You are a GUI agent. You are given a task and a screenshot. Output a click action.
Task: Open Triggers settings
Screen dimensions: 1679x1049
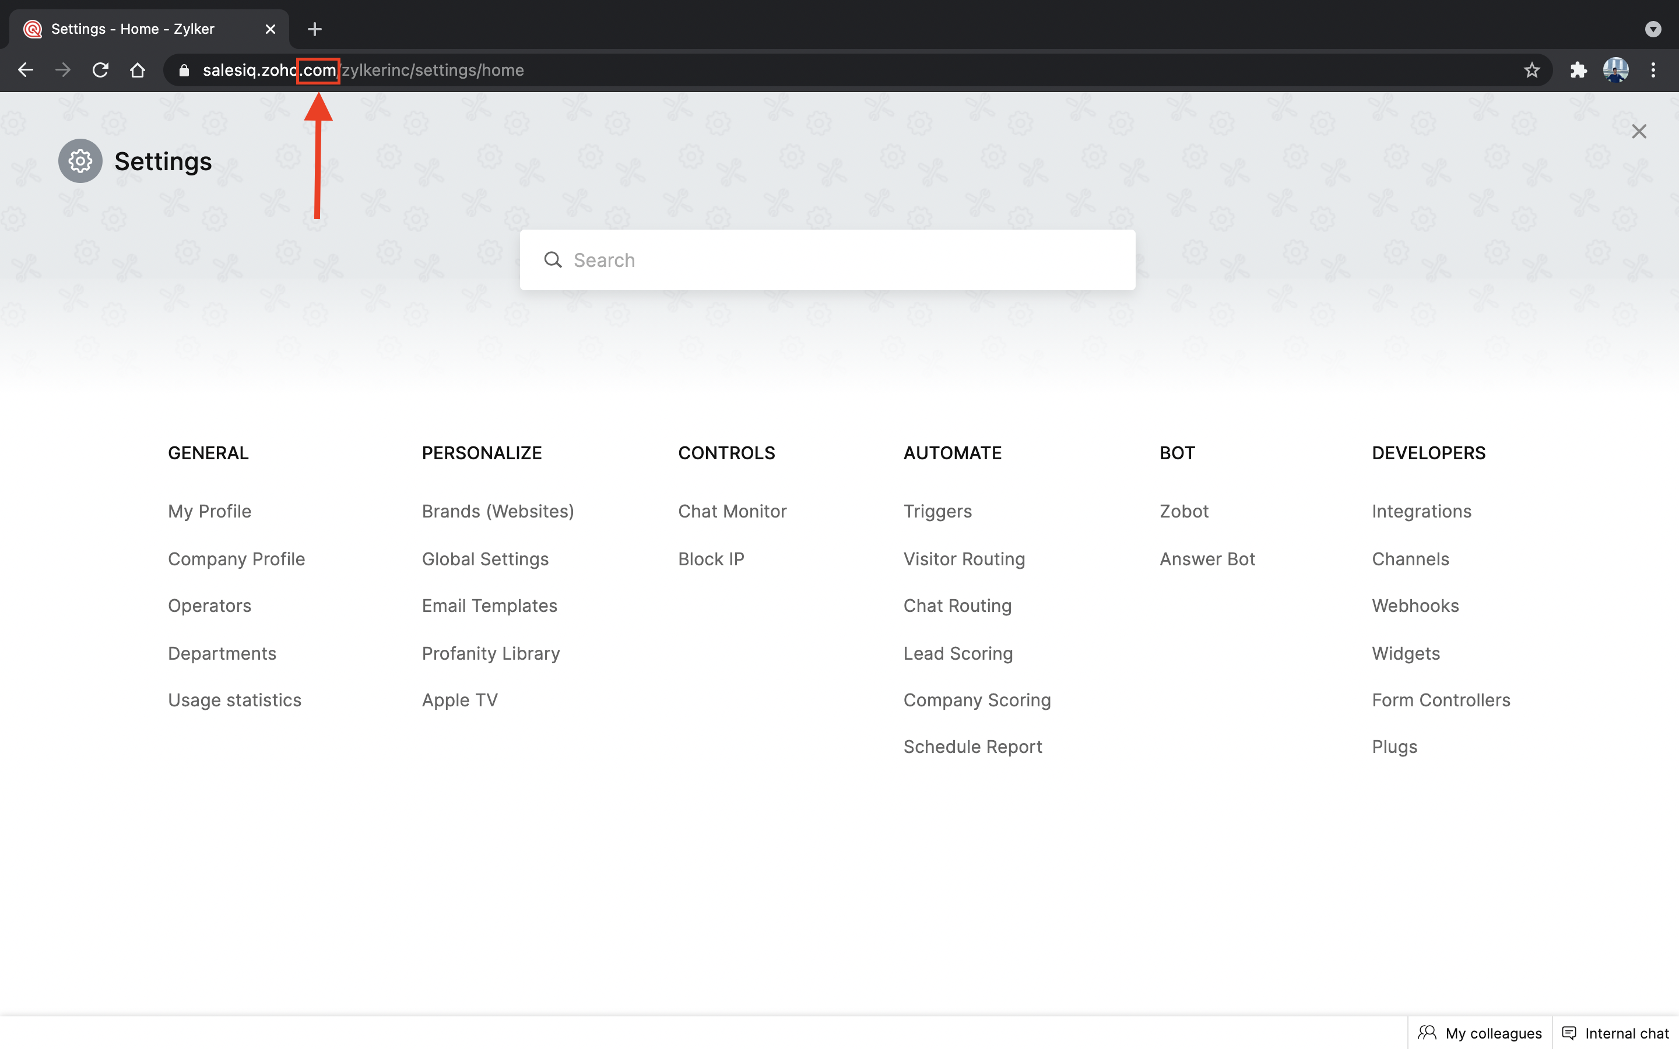click(x=937, y=511)
